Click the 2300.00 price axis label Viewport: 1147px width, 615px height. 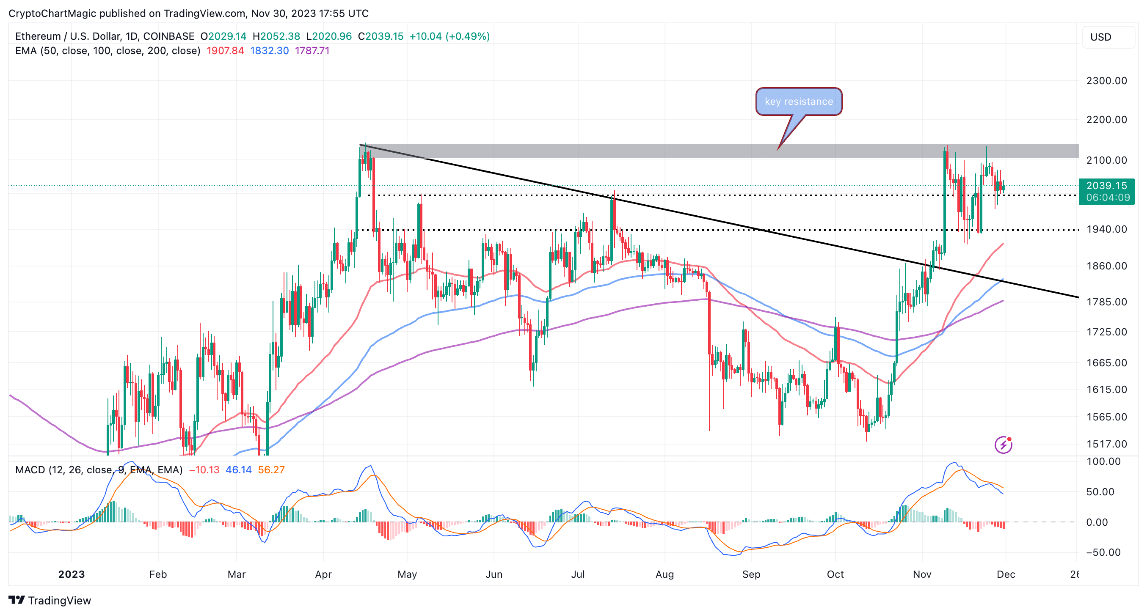pos(1106,80)
